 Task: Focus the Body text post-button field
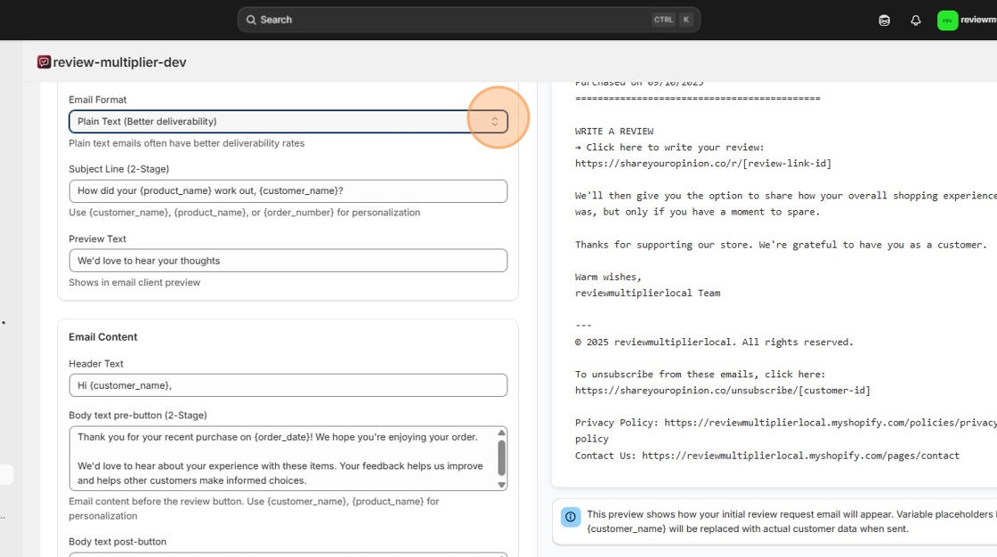(288, 555)
